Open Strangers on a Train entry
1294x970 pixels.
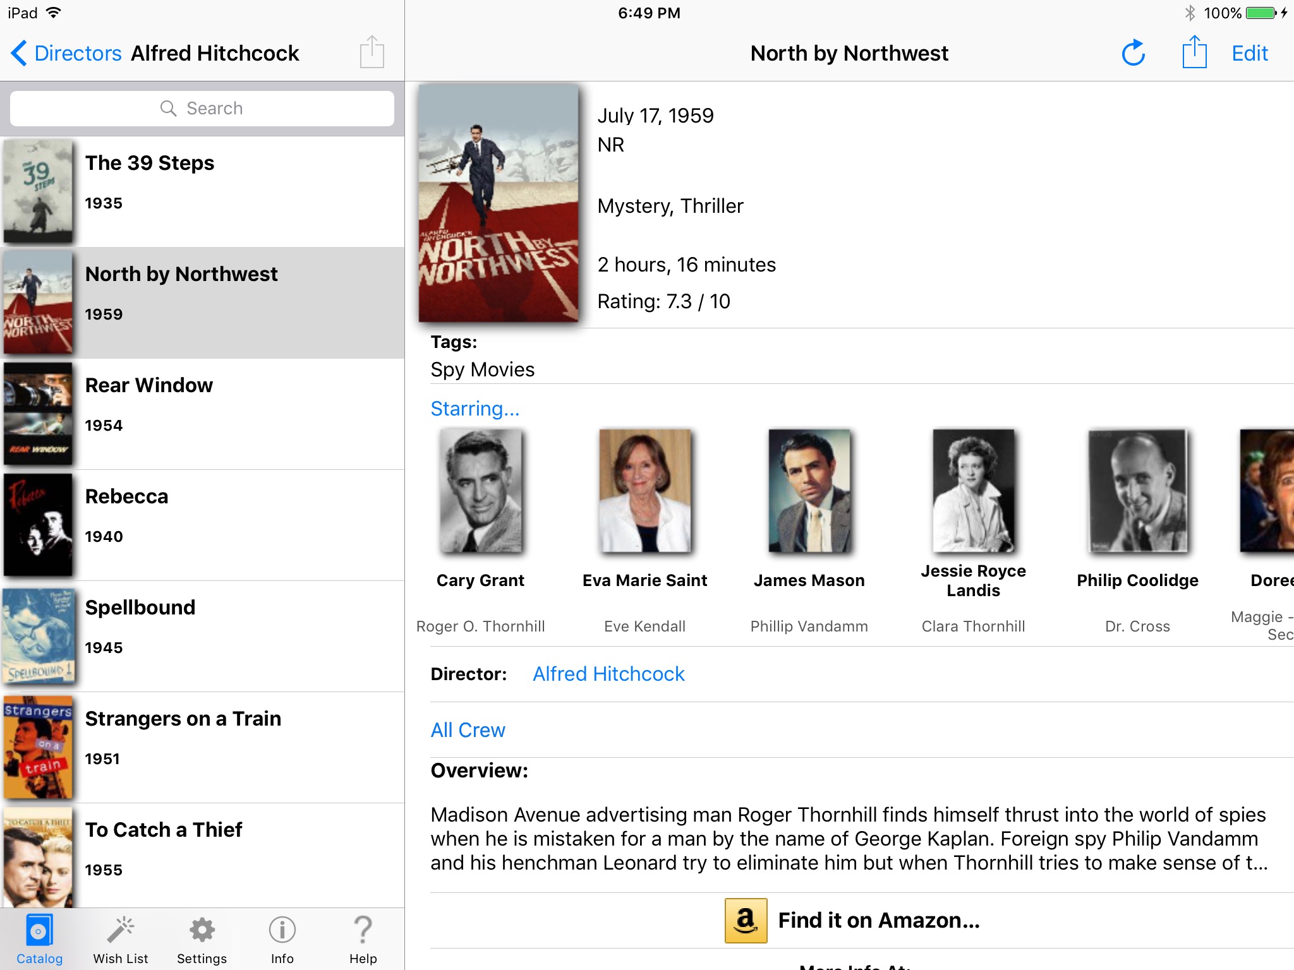click(x=202, y=748)
